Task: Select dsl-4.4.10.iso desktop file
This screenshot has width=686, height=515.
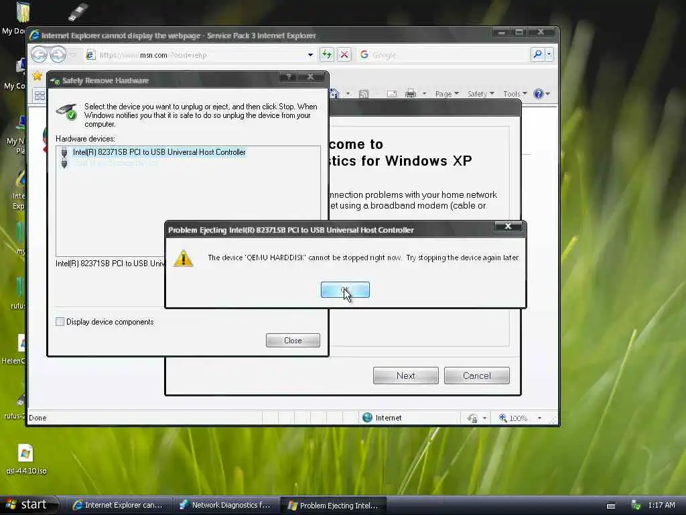Action: tap(26, 459)
